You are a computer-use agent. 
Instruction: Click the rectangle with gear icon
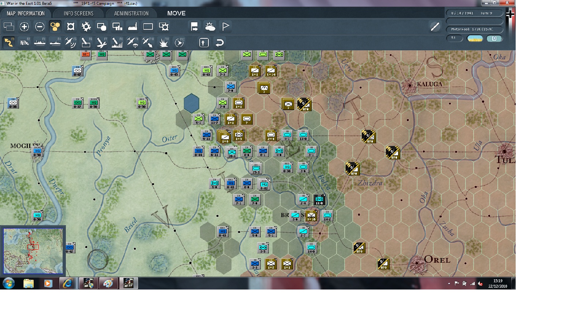164,27
